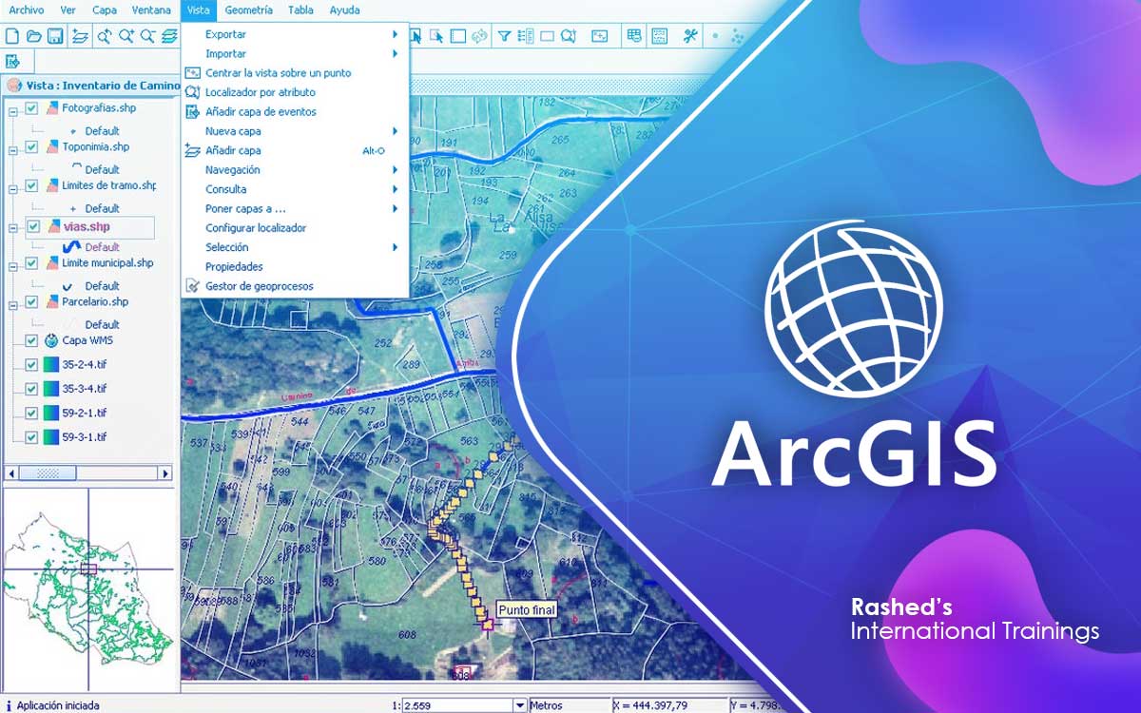
Task: Click the scale input field 2.559
Action: [457, 705]
